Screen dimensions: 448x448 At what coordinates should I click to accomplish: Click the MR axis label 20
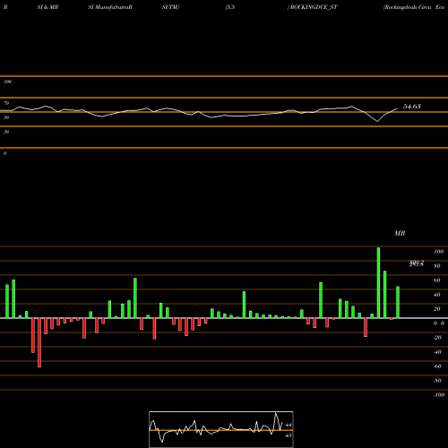tap(436, 309)
